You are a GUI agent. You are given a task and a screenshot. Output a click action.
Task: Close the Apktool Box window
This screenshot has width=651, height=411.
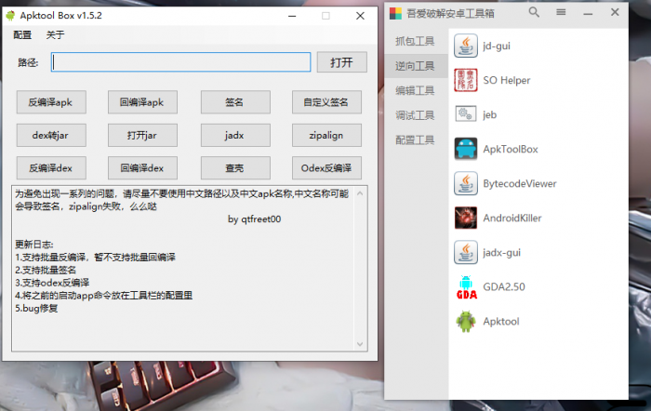pyautogui.click(x=360, y=16)
